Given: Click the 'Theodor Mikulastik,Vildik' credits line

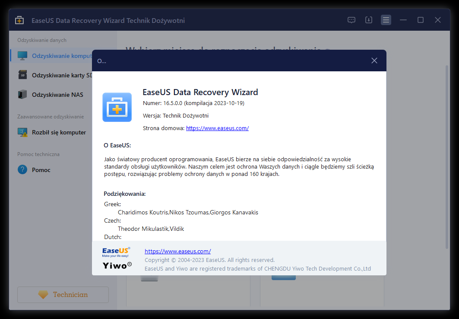Looking at the screenshot, I should click(151, 229).
